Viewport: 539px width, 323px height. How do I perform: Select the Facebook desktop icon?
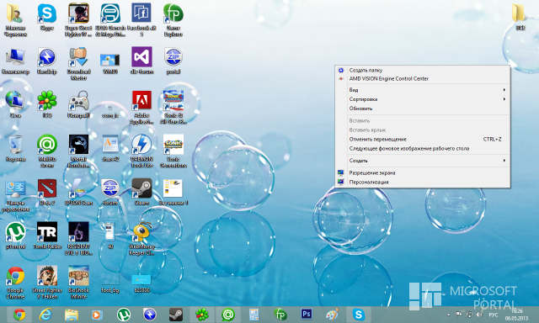pyautogui.click(x=141, y=20)
